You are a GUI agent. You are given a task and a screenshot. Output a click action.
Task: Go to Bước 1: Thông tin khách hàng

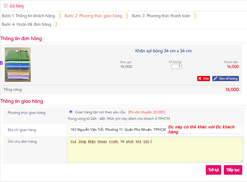click(x=28, y=16)
